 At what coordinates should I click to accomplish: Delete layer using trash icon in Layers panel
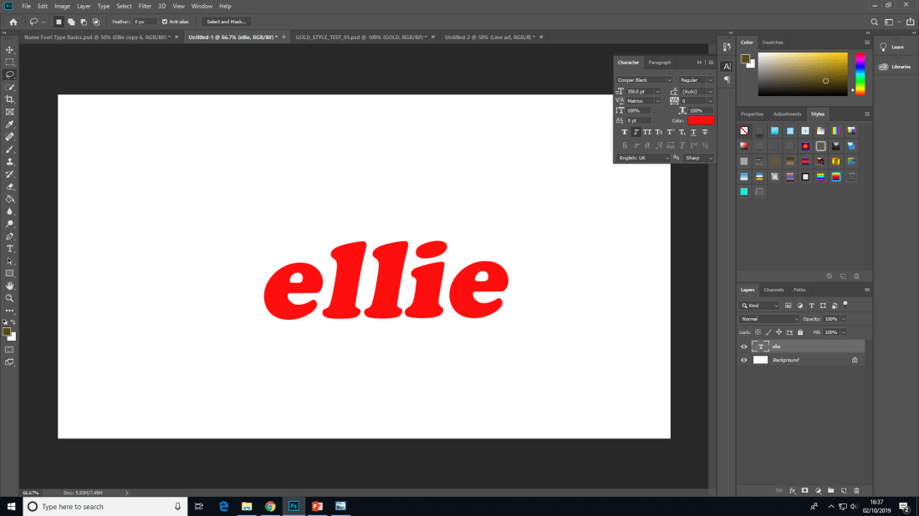pyautogui.click(x=855, y=491)
